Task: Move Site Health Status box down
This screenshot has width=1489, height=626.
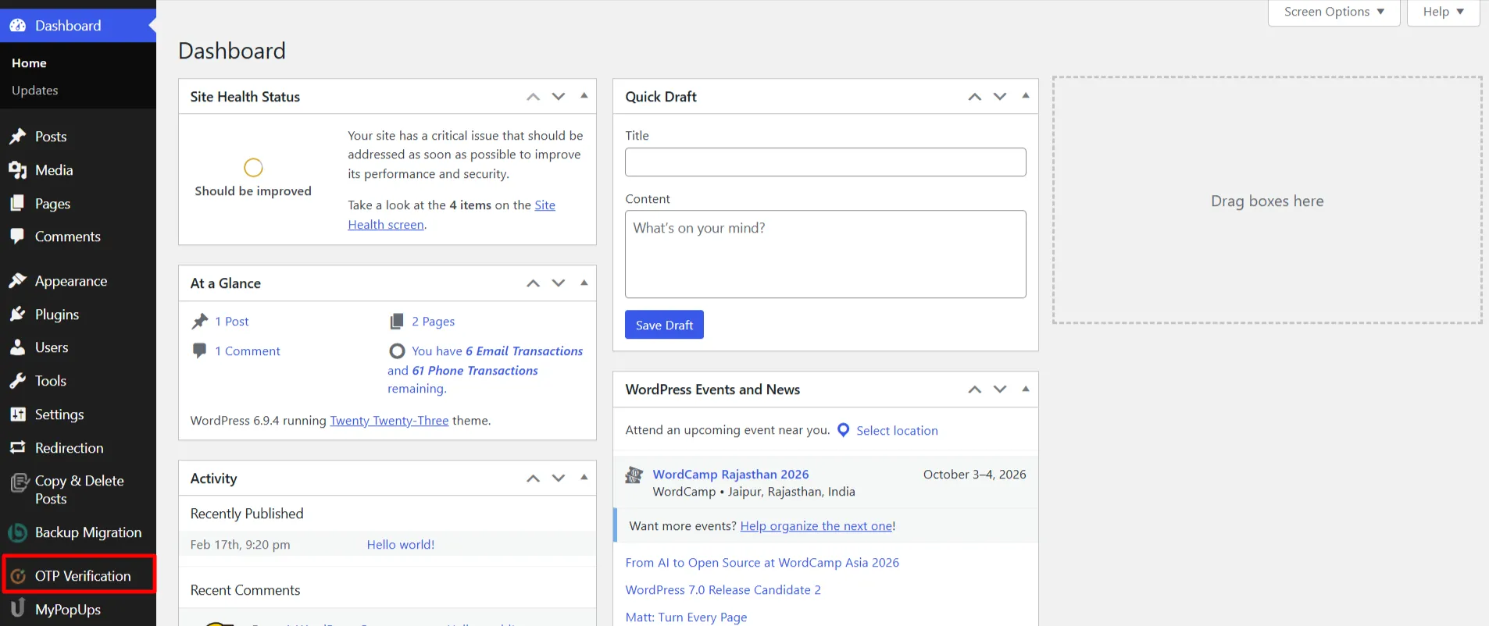Action: click(x=559, y=97)
